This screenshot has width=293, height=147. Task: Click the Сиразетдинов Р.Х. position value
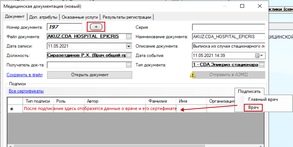87,55
